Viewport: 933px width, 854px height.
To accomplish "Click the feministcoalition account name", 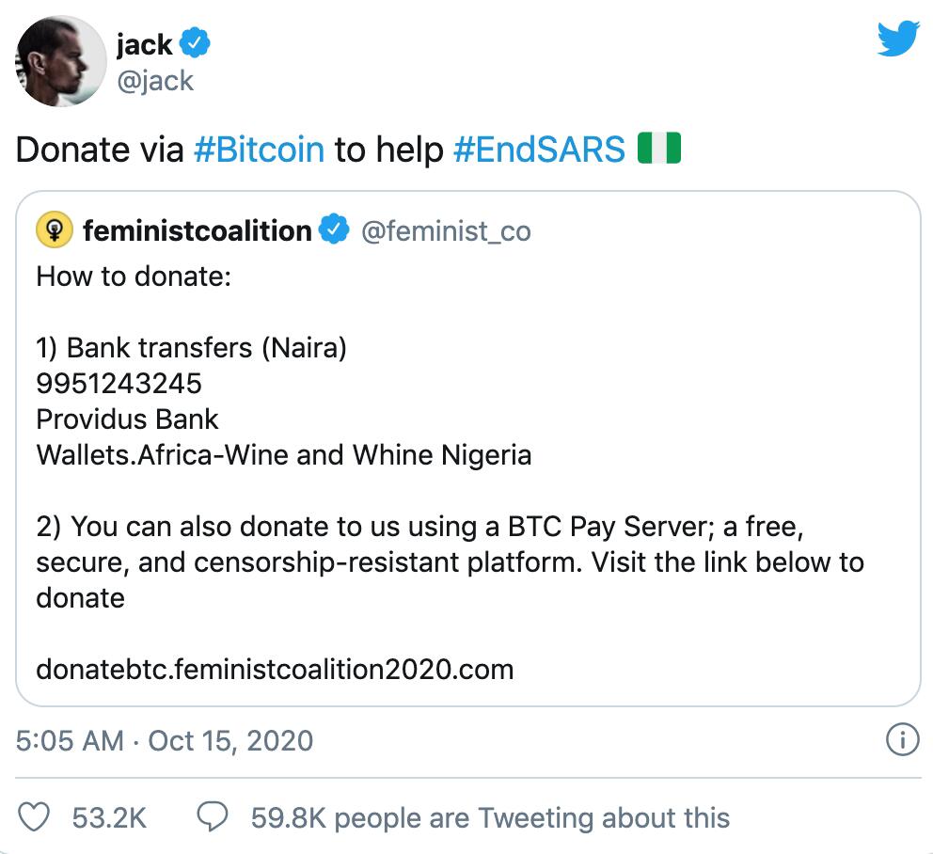I will coord(197,230).
